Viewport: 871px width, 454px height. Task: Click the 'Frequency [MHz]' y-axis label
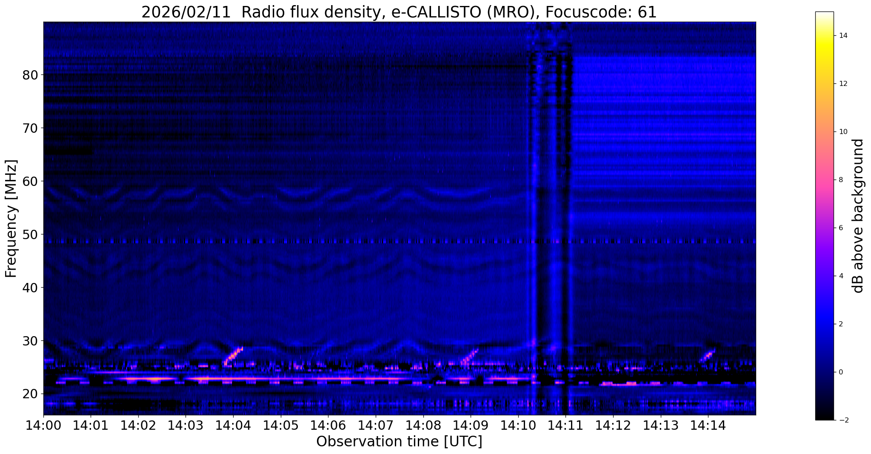11,219
